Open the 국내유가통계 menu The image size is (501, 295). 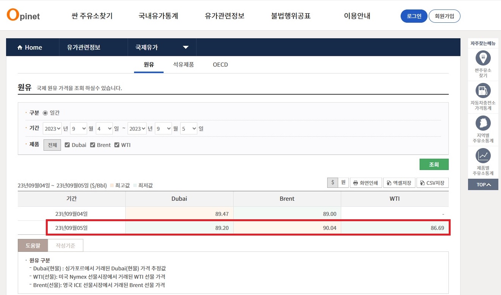tap(158, 16)
